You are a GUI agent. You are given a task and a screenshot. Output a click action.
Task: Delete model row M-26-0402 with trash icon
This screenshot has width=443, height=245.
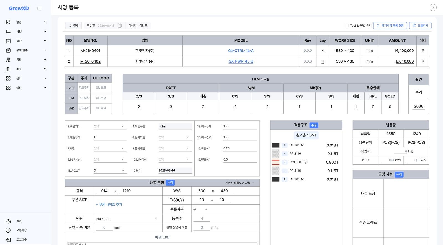[x=423, y=61]
